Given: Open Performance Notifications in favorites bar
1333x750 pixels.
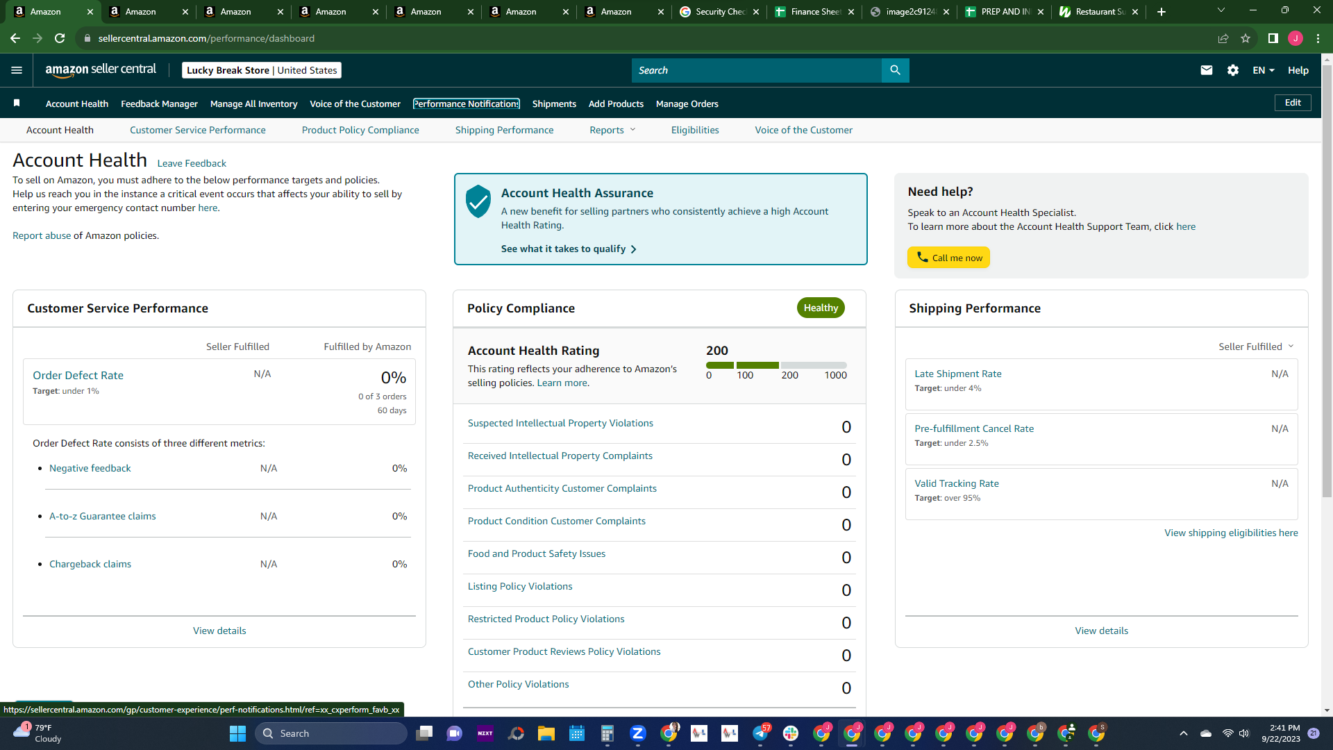Looking at the screenshot, I should click(x=466, y=103).
